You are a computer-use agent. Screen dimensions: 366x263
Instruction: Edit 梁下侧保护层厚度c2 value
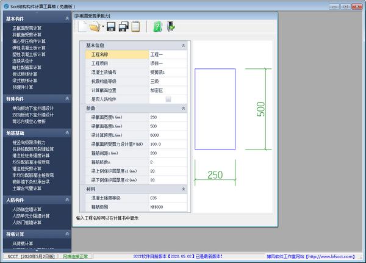168,180
